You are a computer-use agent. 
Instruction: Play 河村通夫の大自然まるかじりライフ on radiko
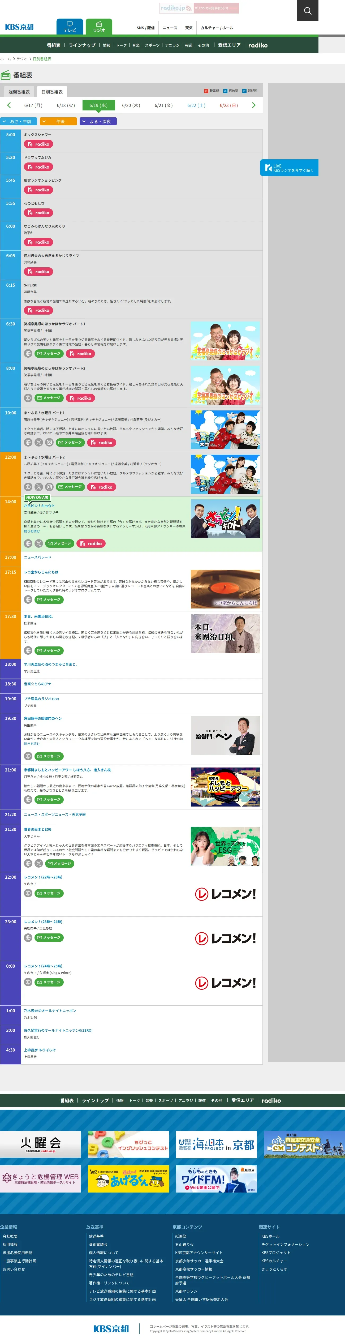tap(38, 271)
